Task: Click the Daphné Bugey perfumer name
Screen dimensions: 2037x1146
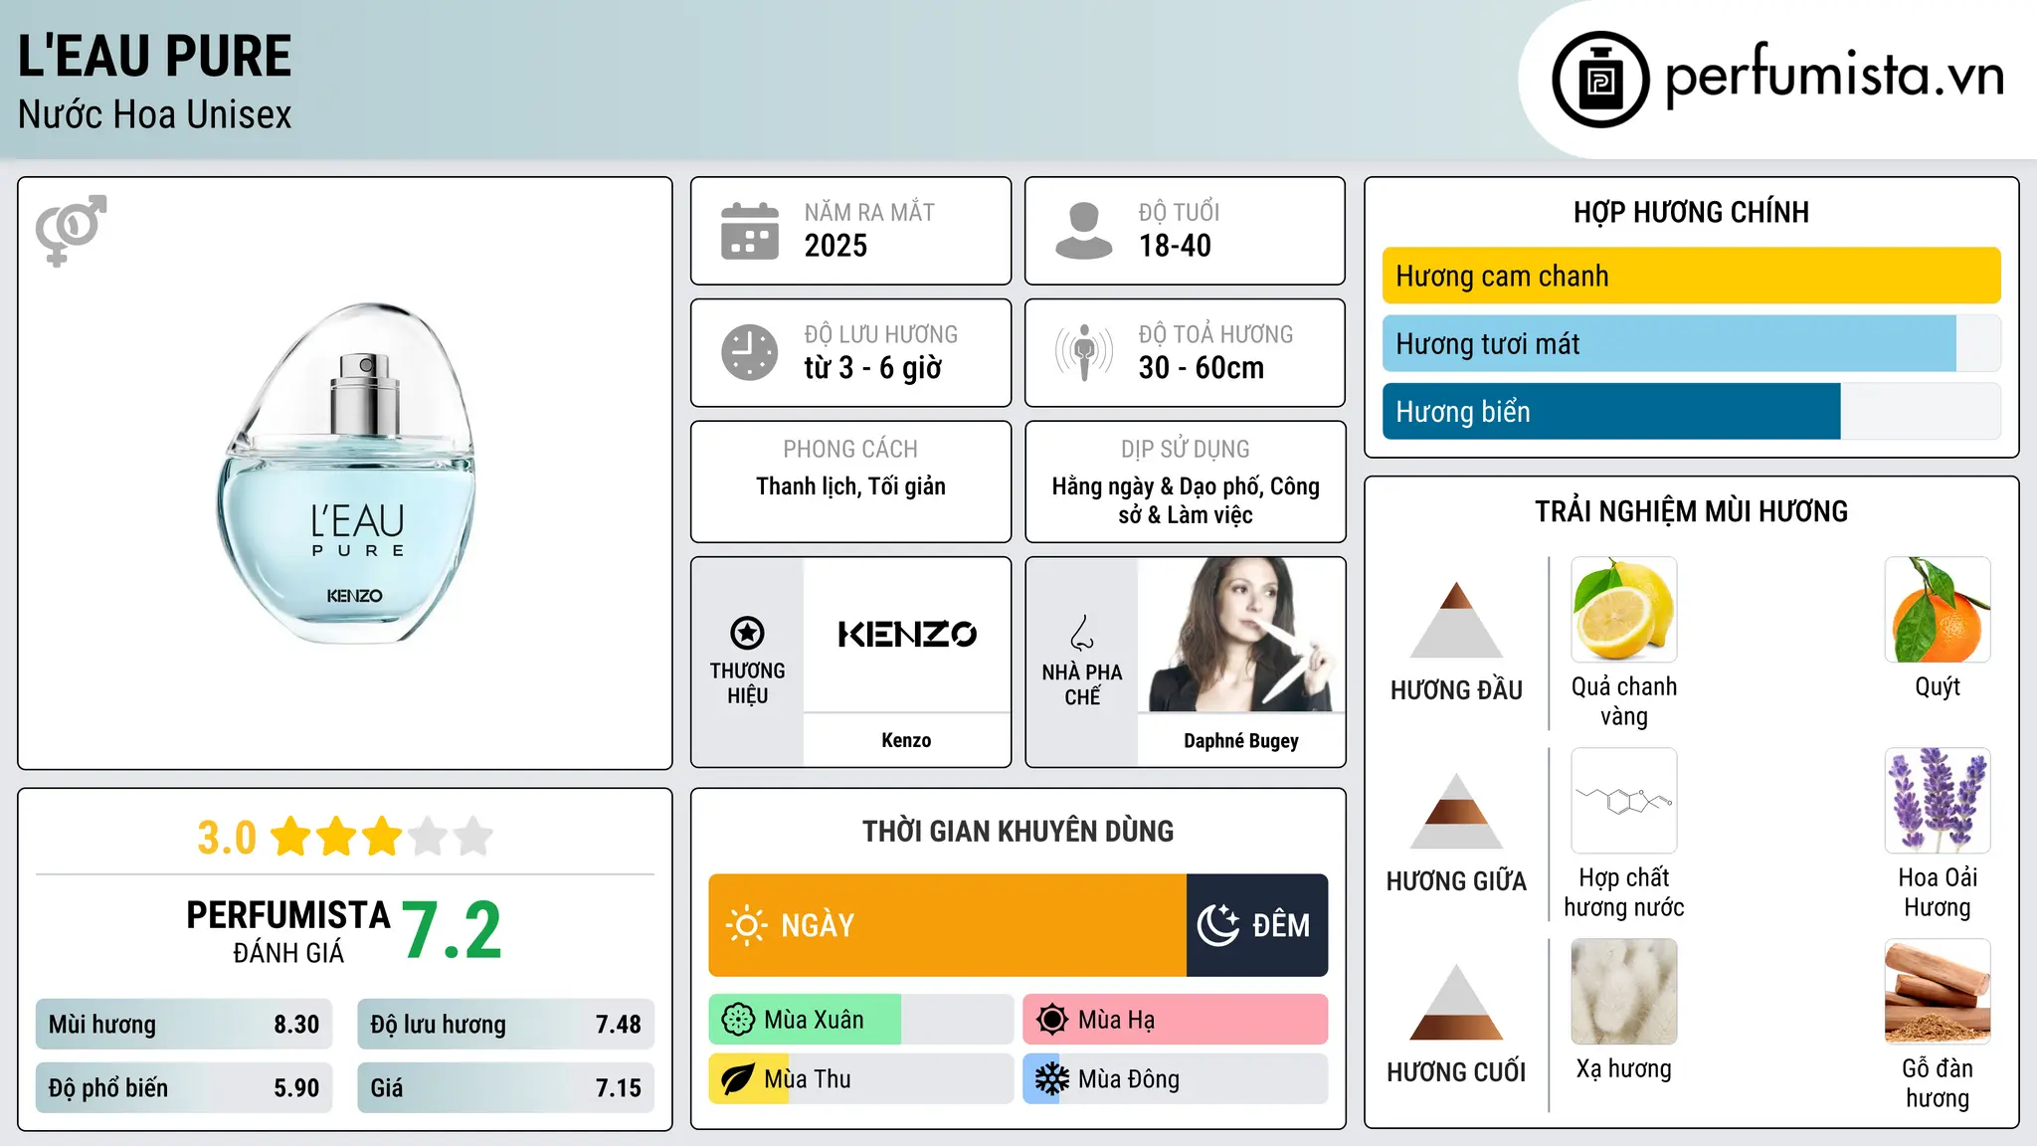Action: point(1241,741)
